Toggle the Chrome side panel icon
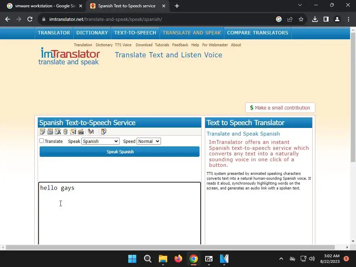 point(326,19)
